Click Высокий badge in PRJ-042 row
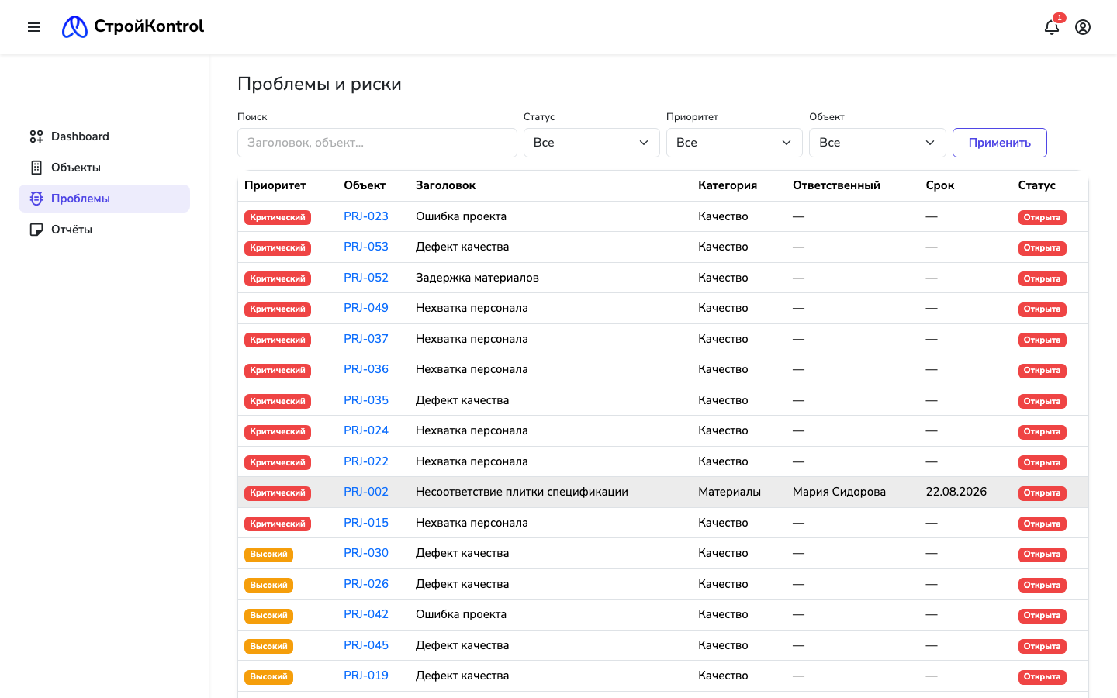Screen dimensions: 1117x698 [268, 616]
